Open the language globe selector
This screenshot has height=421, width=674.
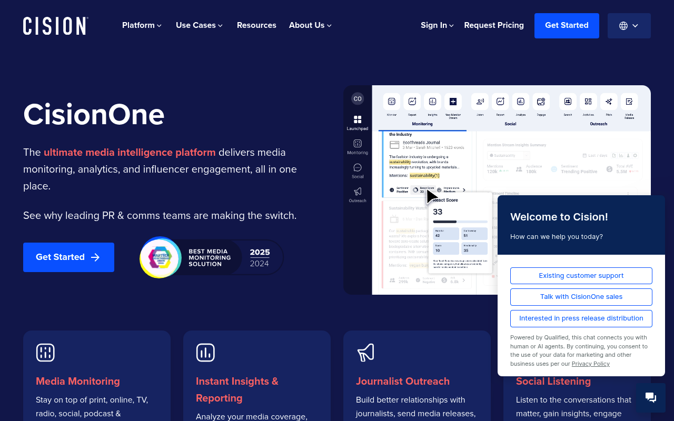pyautogui.click(x=629, y=26)
